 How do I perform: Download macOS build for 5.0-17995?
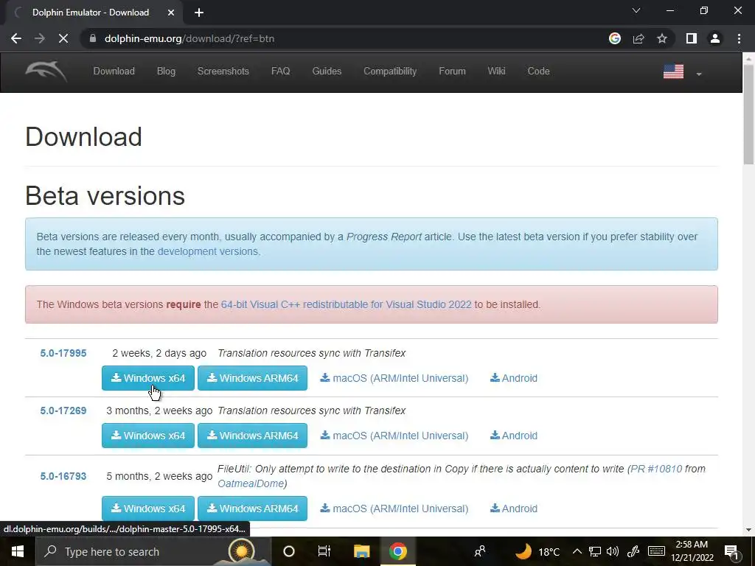[x=394, y=378]
